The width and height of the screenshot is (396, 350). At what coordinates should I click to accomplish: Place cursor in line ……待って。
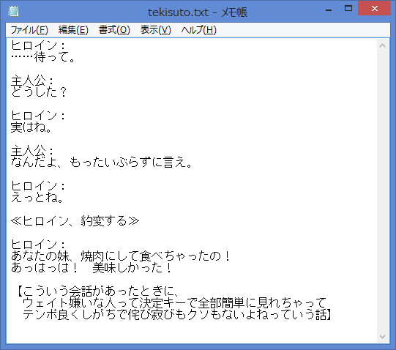point(43,57)
